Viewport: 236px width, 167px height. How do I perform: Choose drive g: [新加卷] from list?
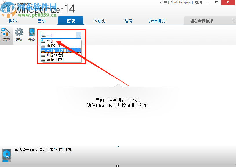pos(61,60)
